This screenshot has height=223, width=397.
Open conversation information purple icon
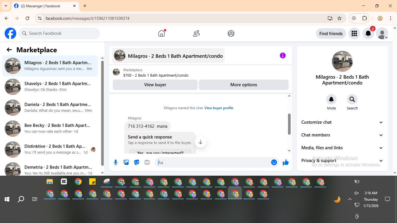coord(283,55)
